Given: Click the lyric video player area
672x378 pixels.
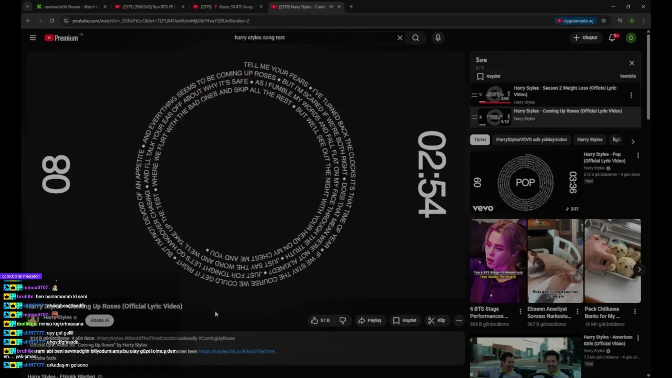Looking at the screenshot, I should pos(245,173).
